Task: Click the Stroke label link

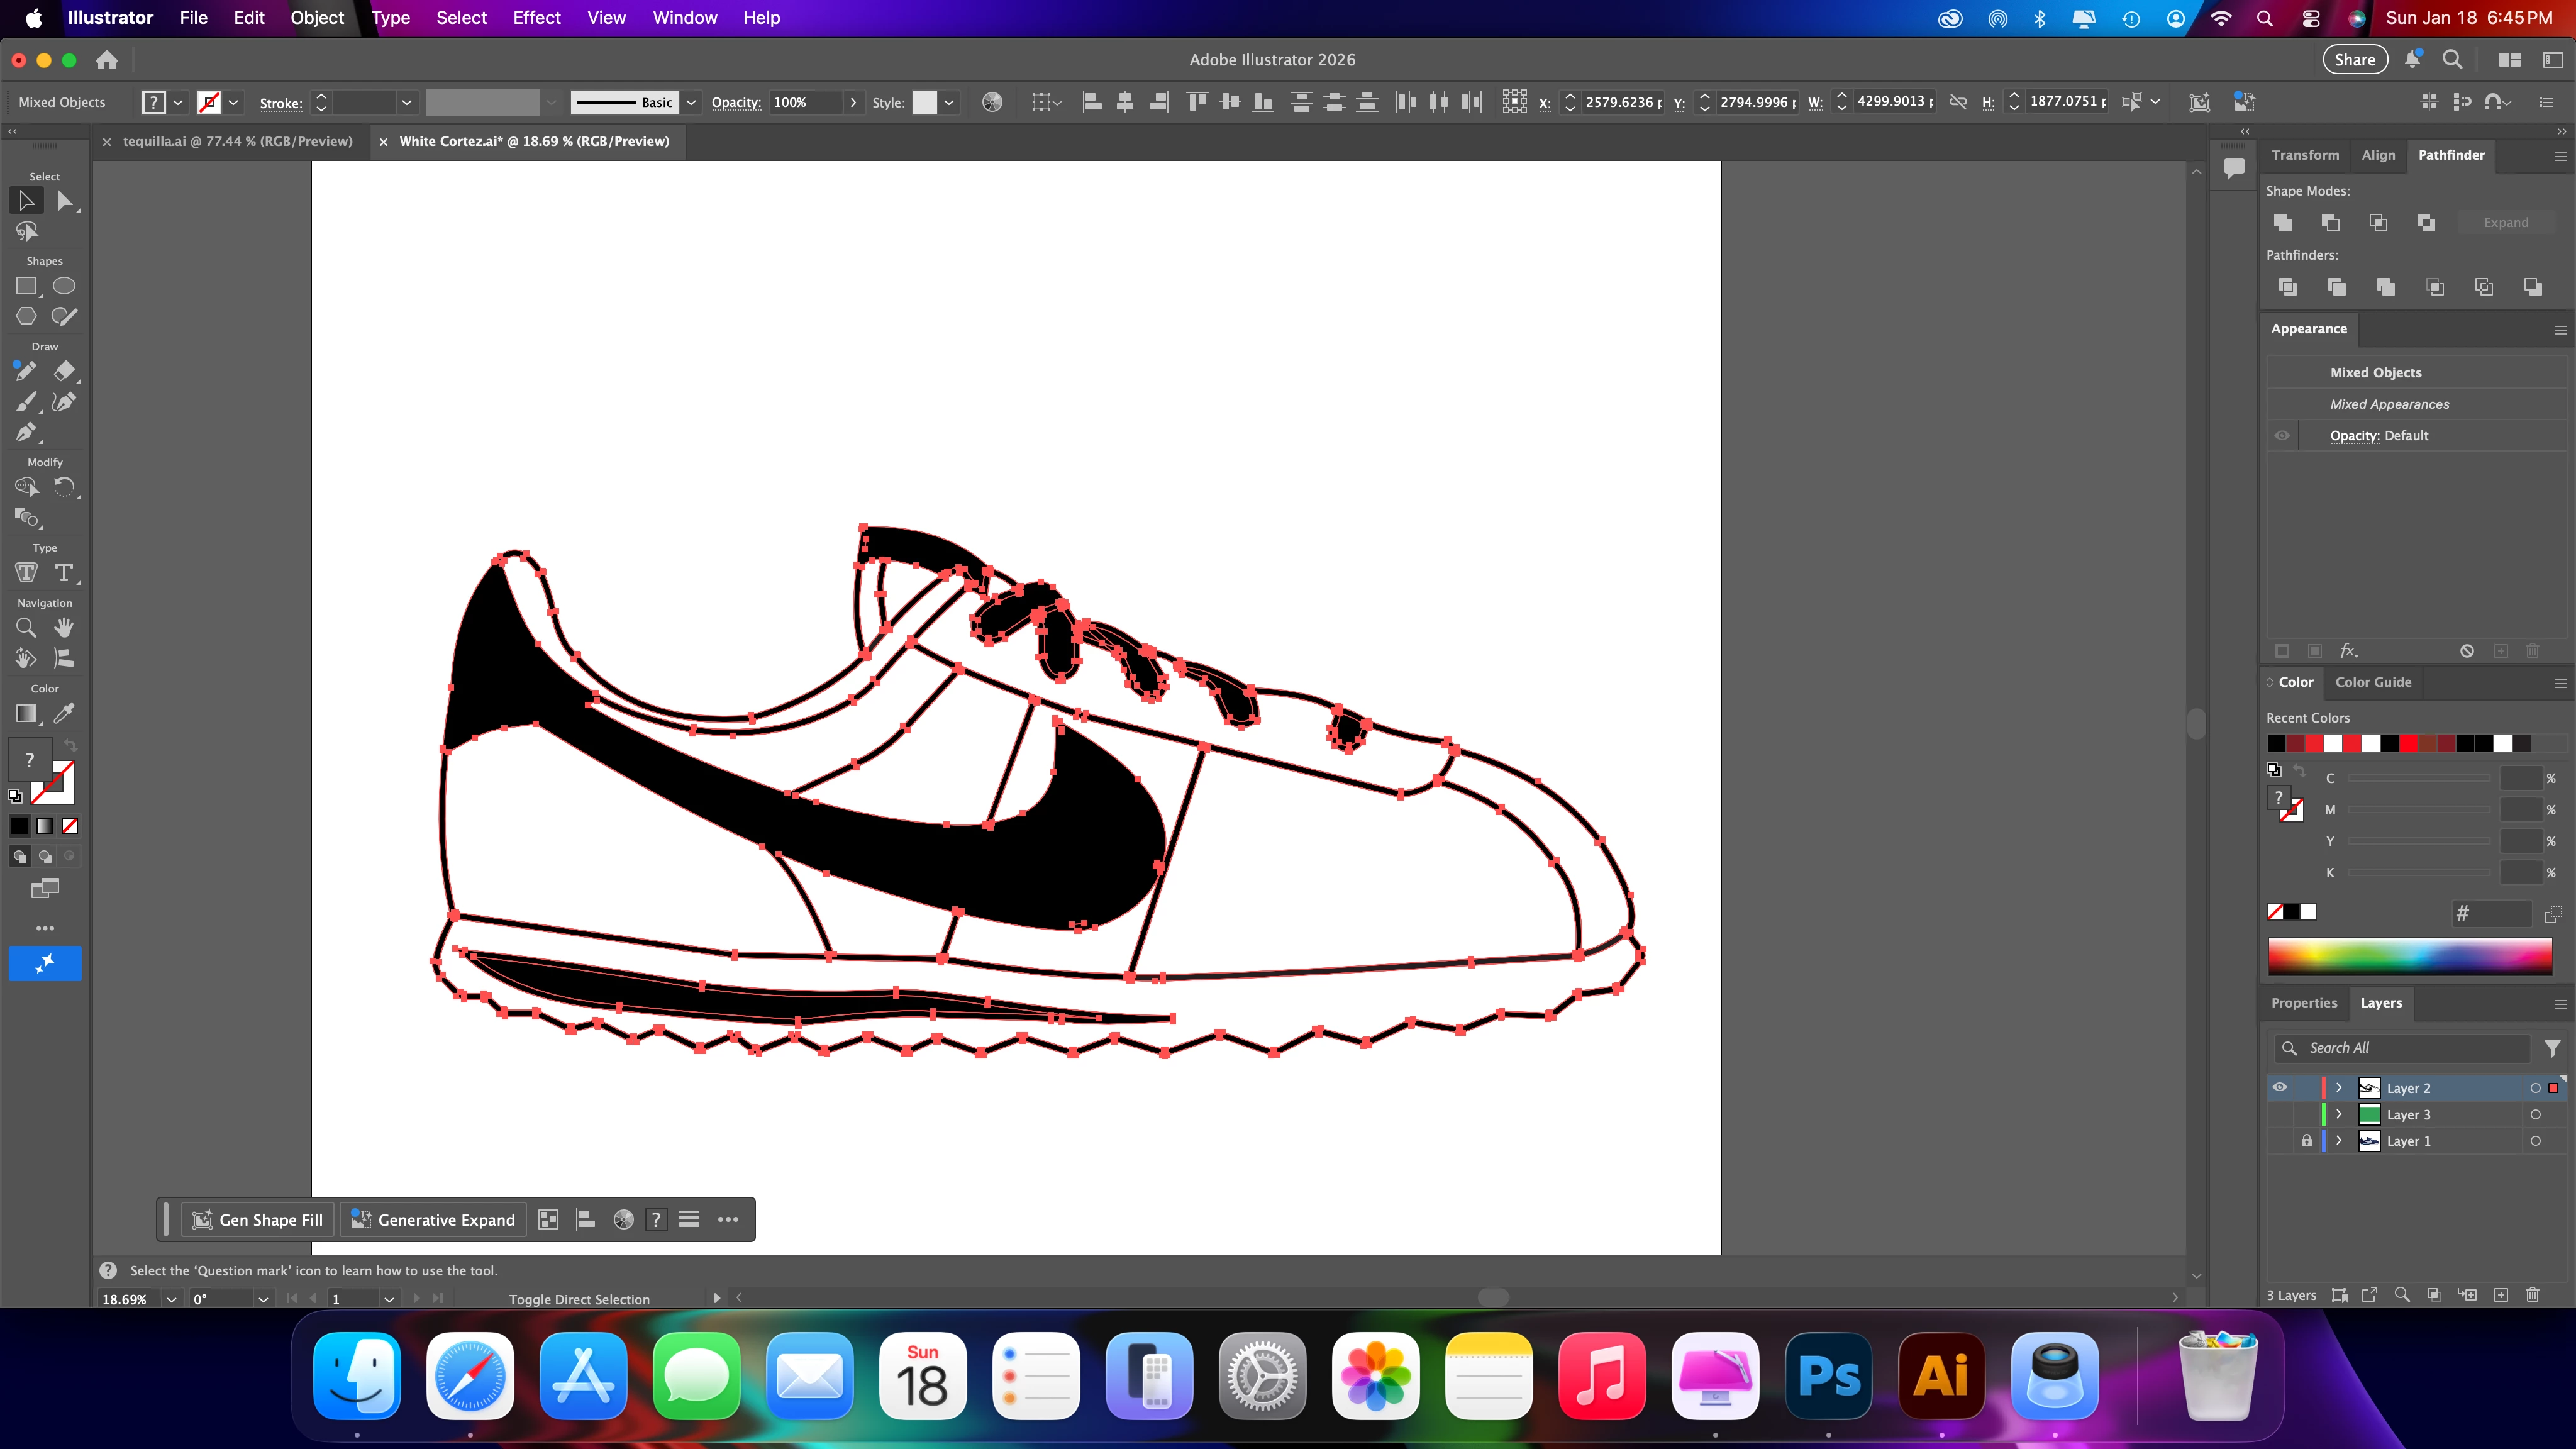Action: [280, 103]
